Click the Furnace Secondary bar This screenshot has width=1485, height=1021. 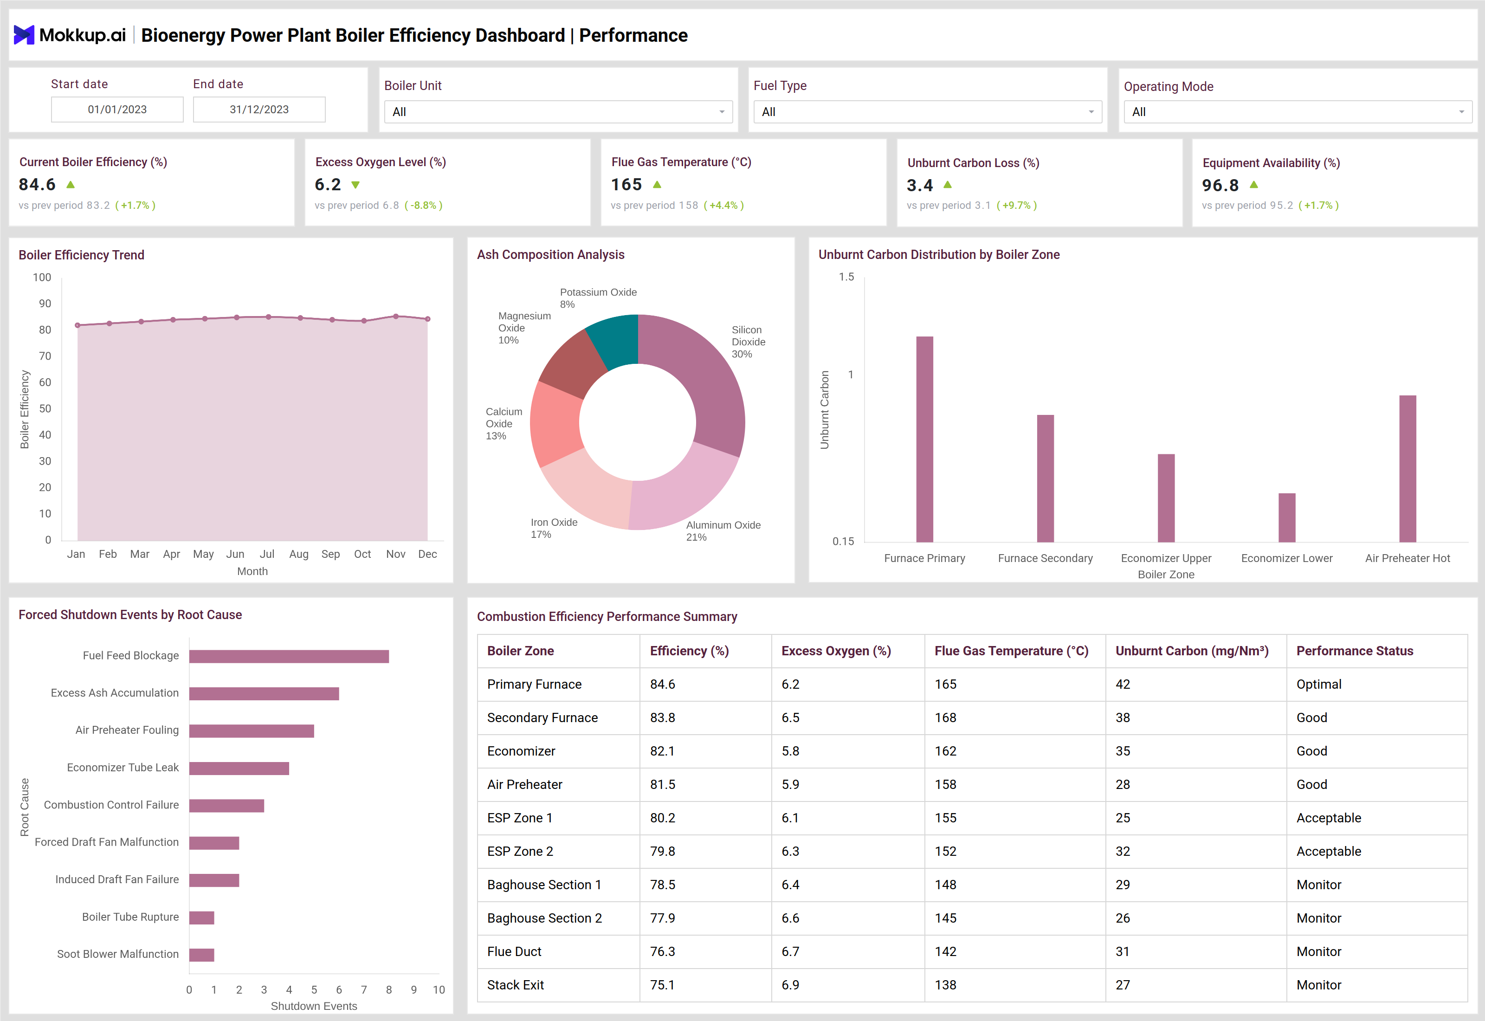(1045, 478)
